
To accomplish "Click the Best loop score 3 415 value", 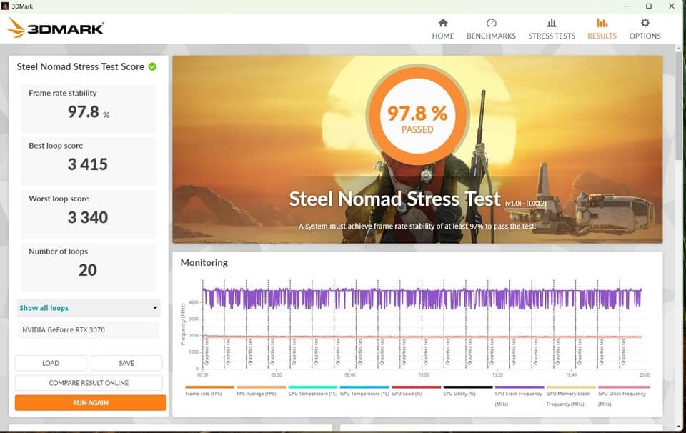I will click(87, 164).
